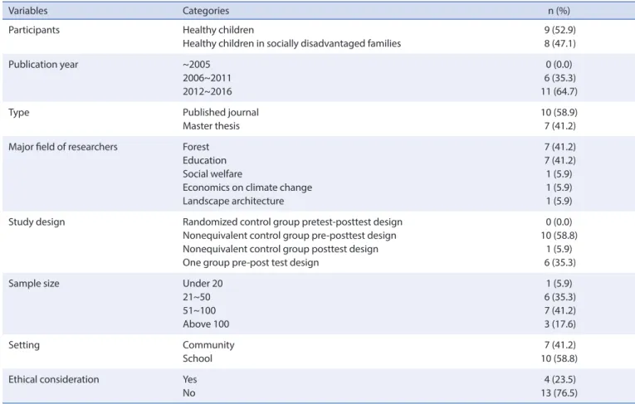Click the value '13 (76.5)'
This screenshot has height=404, width=635.
click(559, 393)
